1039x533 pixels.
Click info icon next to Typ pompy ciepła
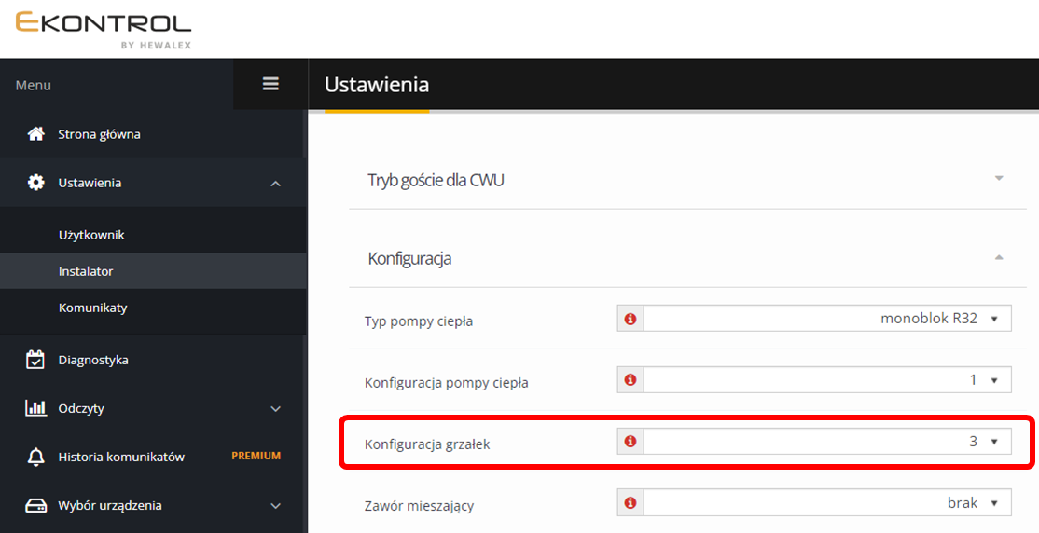(630, 319)
